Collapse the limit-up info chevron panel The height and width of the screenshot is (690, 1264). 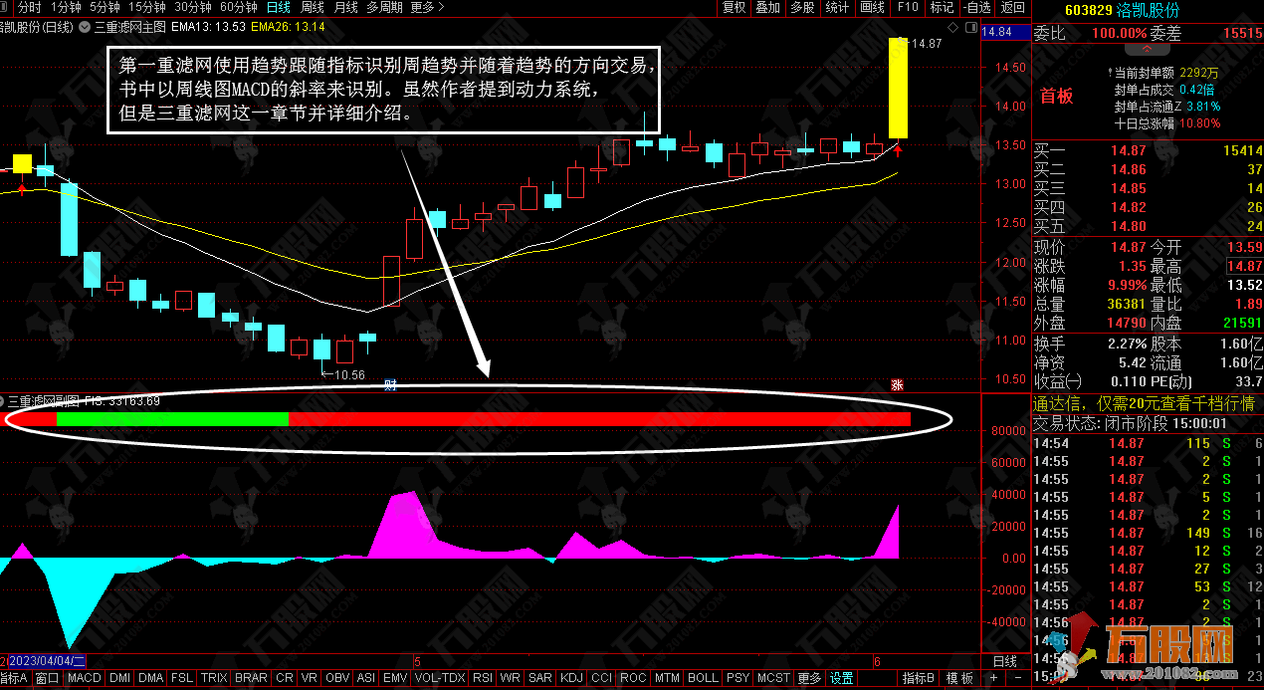pos(1148,47)
